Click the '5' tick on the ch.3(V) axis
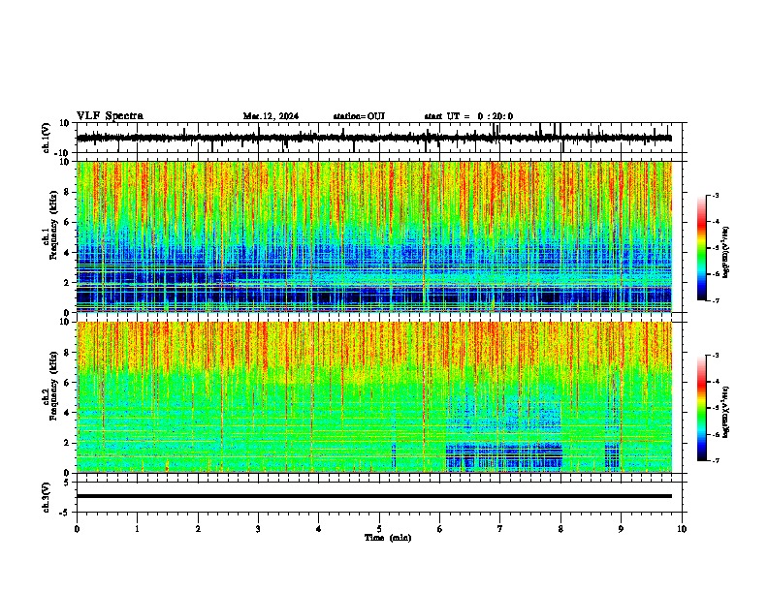The image size is (768, 593). [67, 483]
